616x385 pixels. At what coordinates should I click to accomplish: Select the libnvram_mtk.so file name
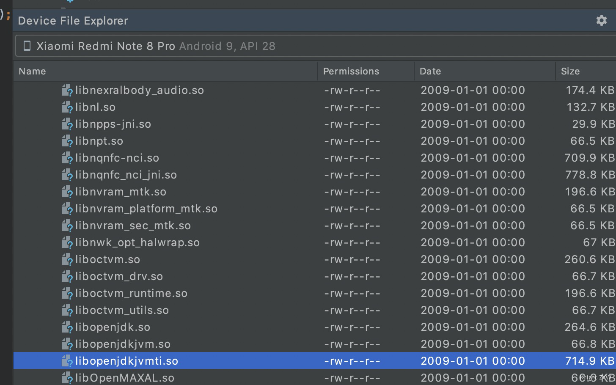coord(121,192)
